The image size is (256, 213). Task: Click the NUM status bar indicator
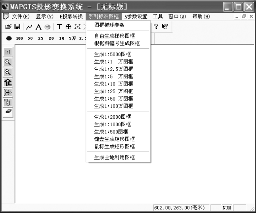pyautogui.click(x=227, y=207)
